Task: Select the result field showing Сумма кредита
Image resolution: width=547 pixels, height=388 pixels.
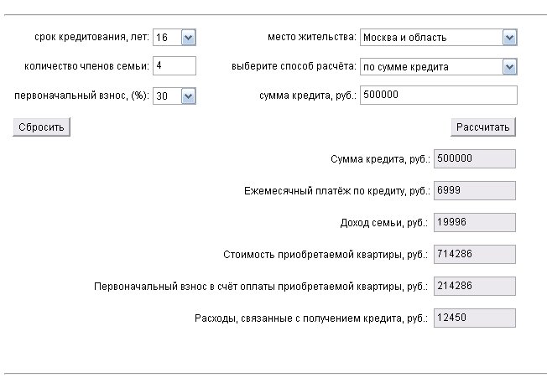Action: click(x=474, y=159)
